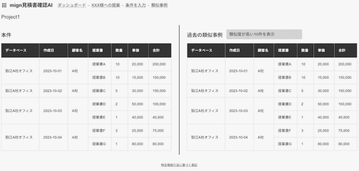
Task: Open the 類似度が高い10件を表示 dropdown
Action: tap(264, 34)
